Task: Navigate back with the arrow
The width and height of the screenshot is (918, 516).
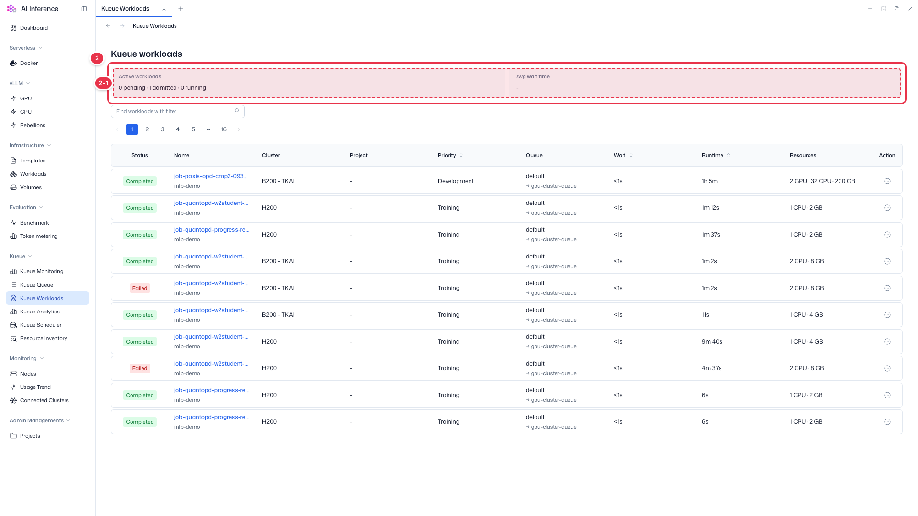Action: click(108, 26)
